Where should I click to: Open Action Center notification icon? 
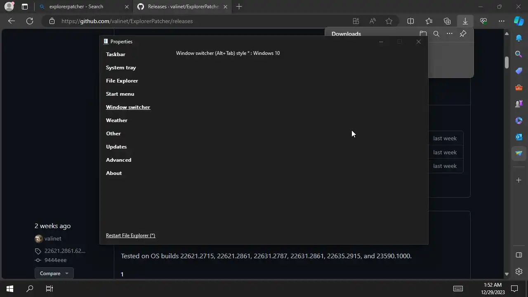click(514, 289)
